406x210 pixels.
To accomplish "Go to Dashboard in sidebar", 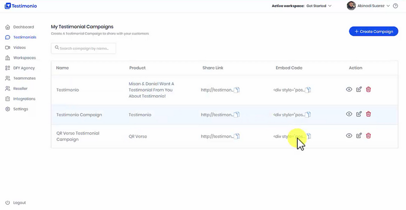I will click(x=20, y=27).
